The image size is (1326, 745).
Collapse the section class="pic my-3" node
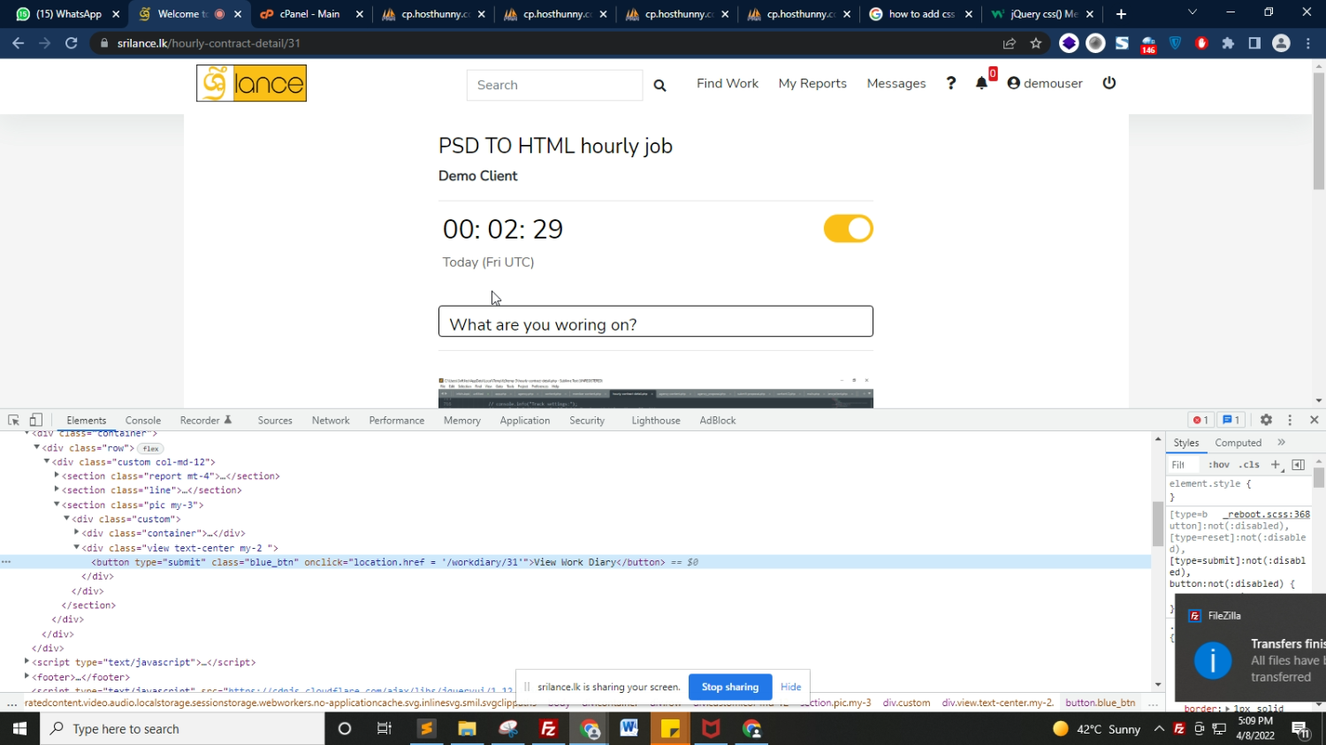pyautogui.click(x=57, y=505)
